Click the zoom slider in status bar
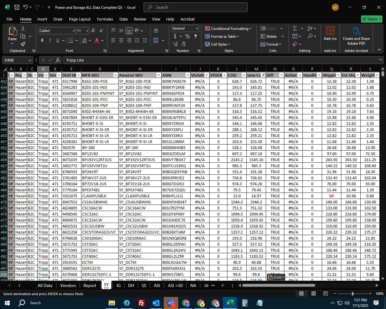The image size is (386, 309). 352,294
